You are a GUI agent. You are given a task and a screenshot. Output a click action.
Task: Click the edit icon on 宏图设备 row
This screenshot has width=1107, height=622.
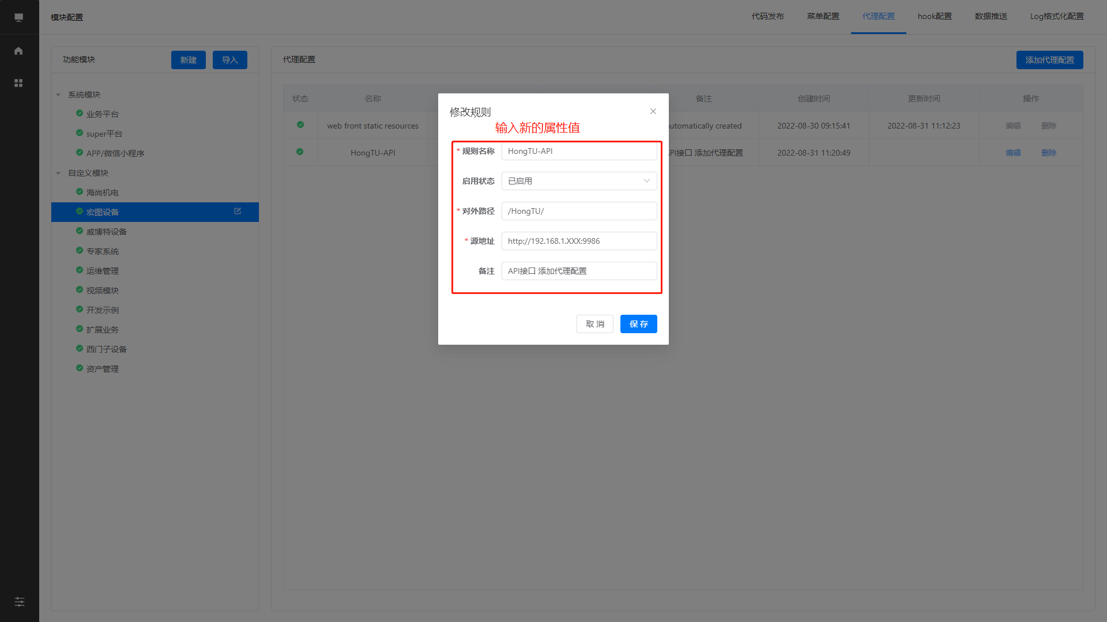pos(238,212)
